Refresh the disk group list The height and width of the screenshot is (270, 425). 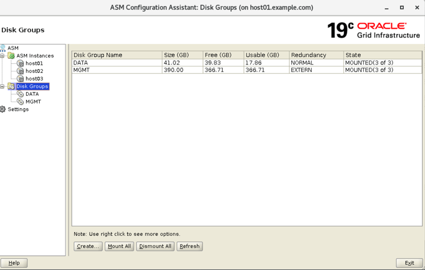(189, 246)
